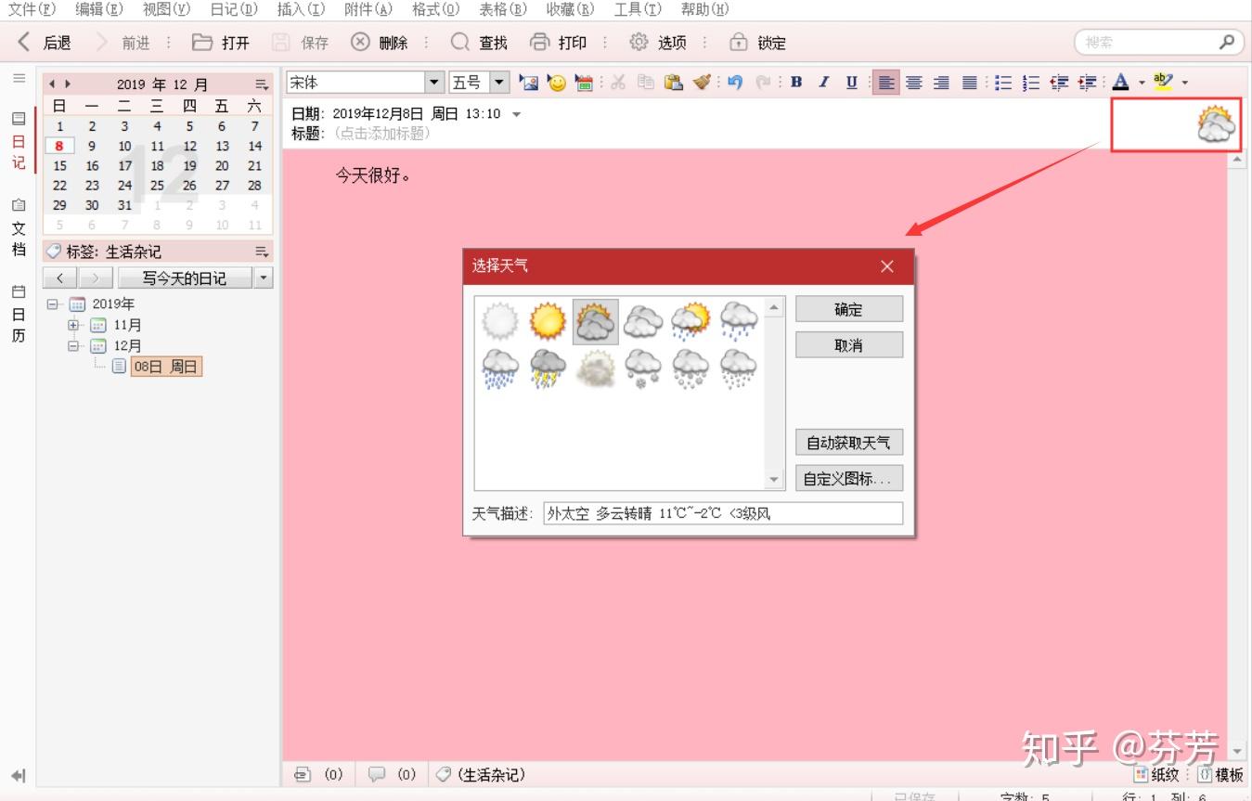
Task: Open the font color swatch
Action: 1122,82
